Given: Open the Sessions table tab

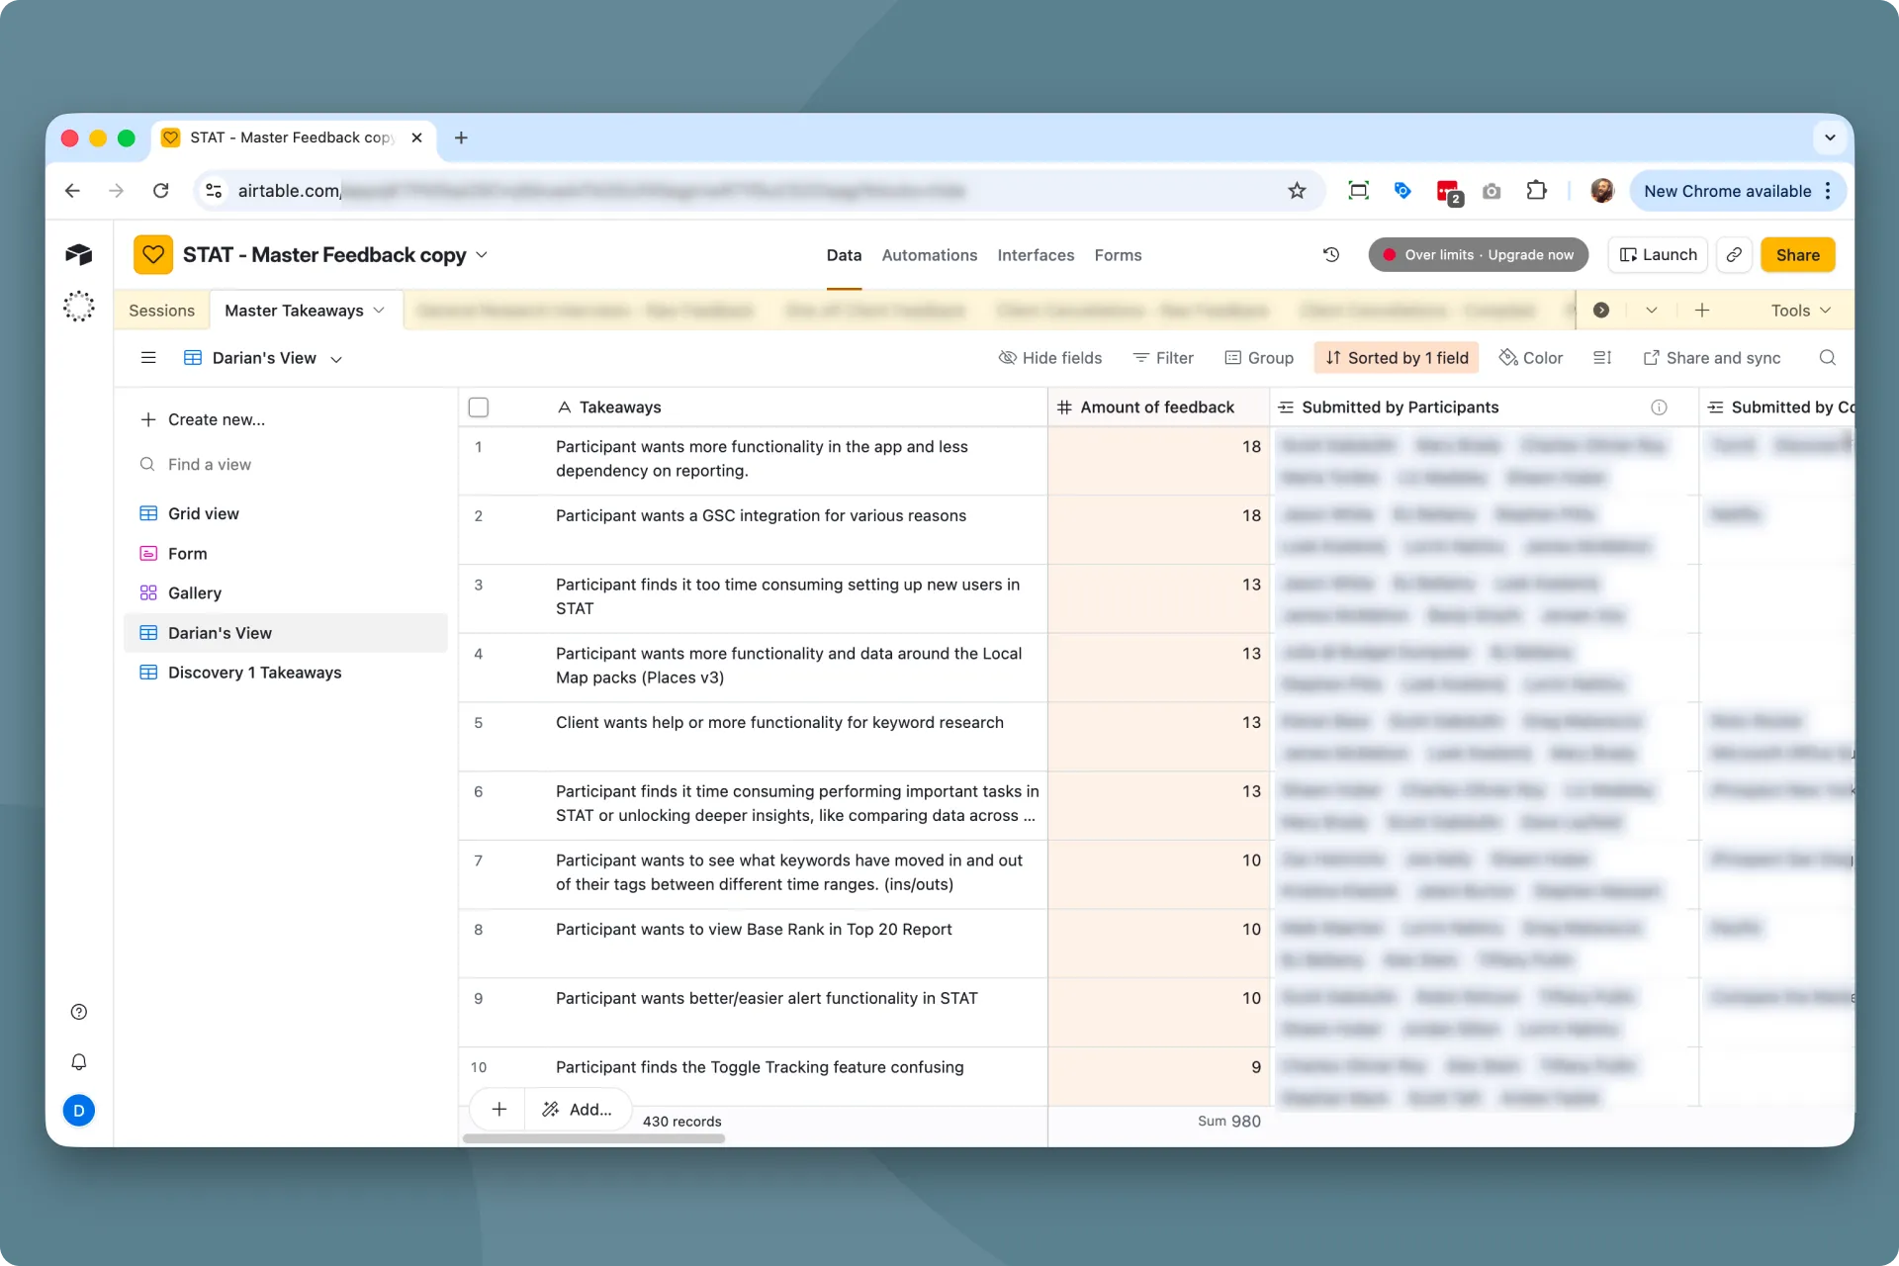Looking at the screenshot, I should pos(161,311).
